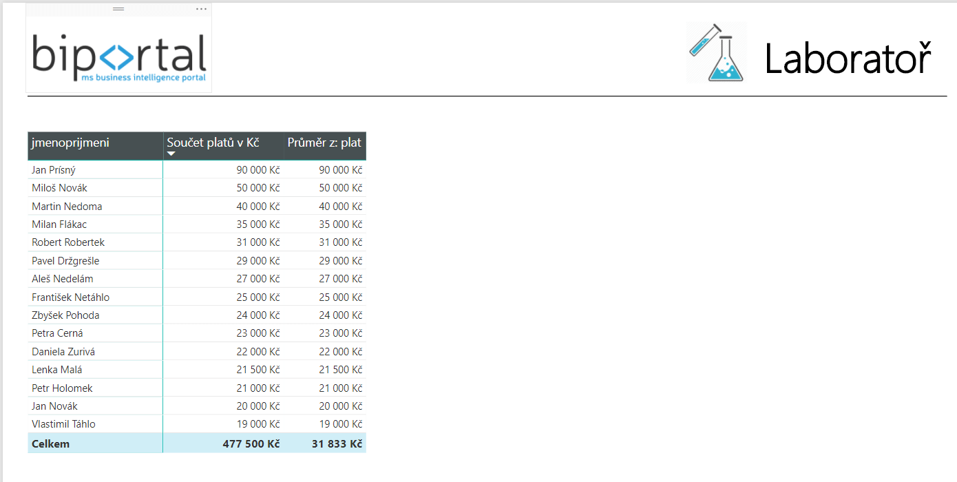
Task: Click the Průměr z: plat column header
Action: [x=324, y=143]
